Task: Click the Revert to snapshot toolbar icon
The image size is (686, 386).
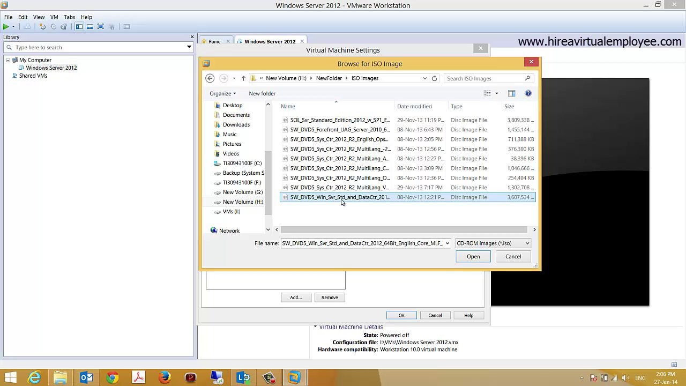Action: coord(53,27)
